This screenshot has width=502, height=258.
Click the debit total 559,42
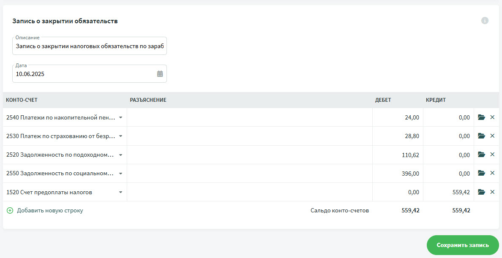(x=410, y=210)
